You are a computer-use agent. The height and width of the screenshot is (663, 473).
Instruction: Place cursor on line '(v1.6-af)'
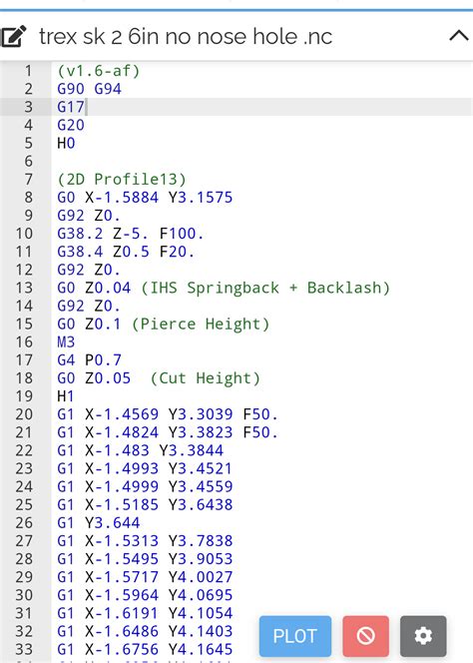pyautogui.click(x=99, y=71)
